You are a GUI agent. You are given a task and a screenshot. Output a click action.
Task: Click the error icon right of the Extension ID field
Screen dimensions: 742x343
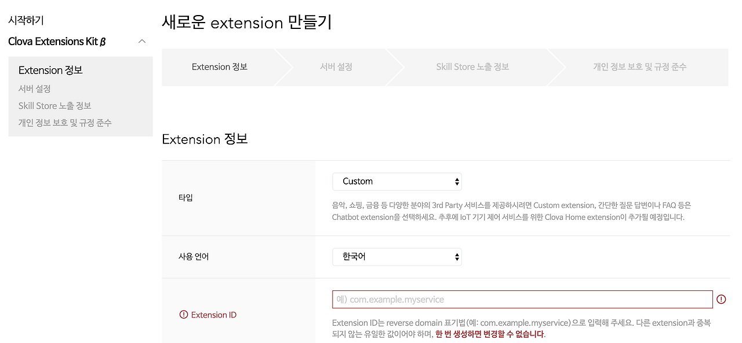[721, 299]
